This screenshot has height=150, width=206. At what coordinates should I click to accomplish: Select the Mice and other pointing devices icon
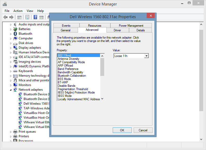(x=15, y=80)
